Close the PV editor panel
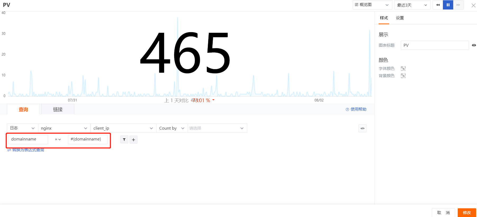The width and height of the screenshot is (477, 217). pos(474,5)
